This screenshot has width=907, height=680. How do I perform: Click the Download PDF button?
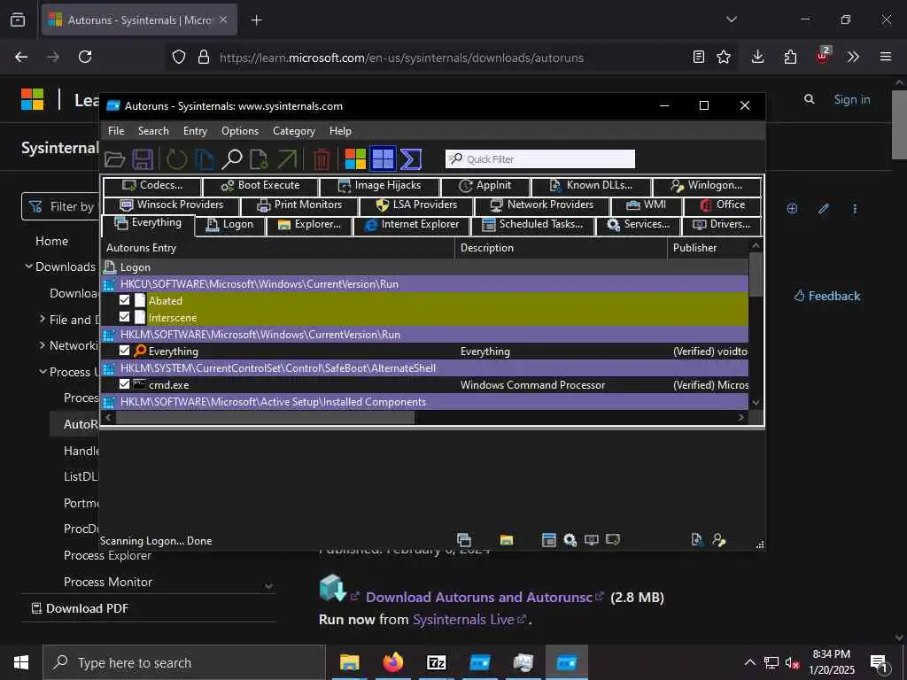[80, 608]
